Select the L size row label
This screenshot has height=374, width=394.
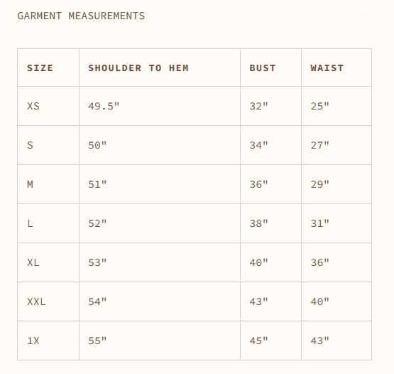click(x=30, y=223)
